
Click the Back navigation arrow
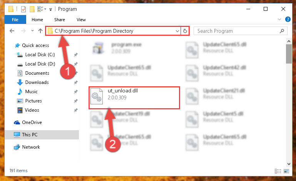[12, 31]
